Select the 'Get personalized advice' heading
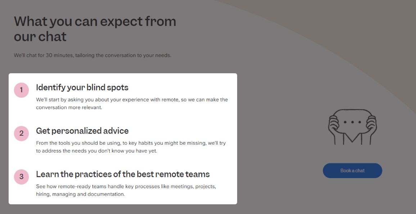 [x=82, y=131]
